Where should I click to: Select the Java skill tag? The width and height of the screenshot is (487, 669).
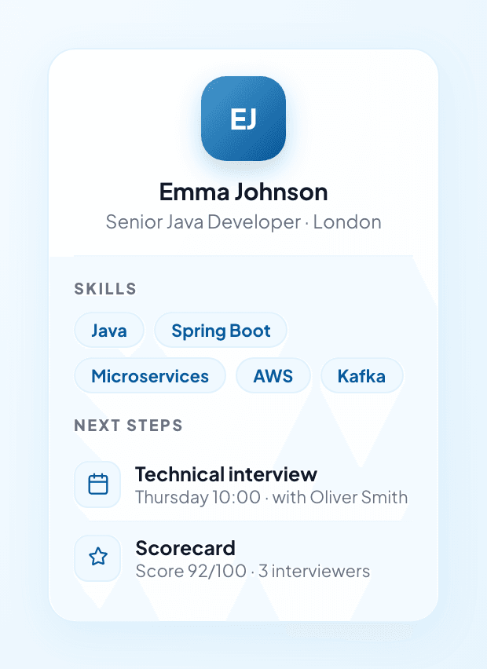tap(109, 331)
